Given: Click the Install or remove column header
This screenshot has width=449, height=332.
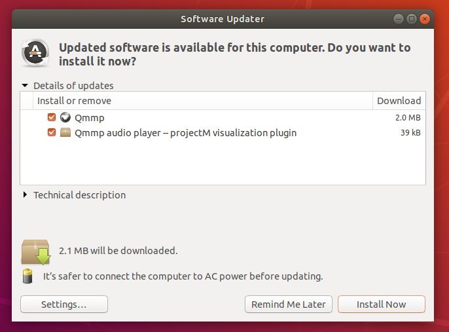Looking at the screenshot, I should (203, 101).
